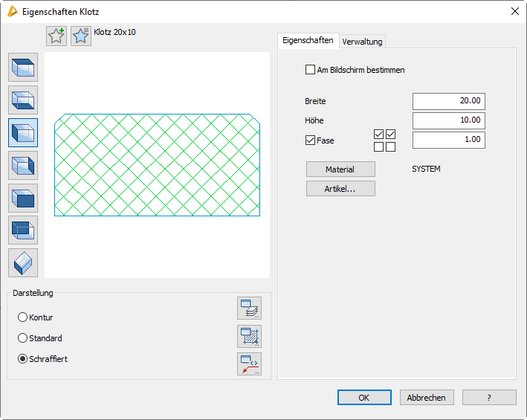The image size is (527, 420).
Task: Open the layer settings icon in Darstellung
Action: pos(249,308)
